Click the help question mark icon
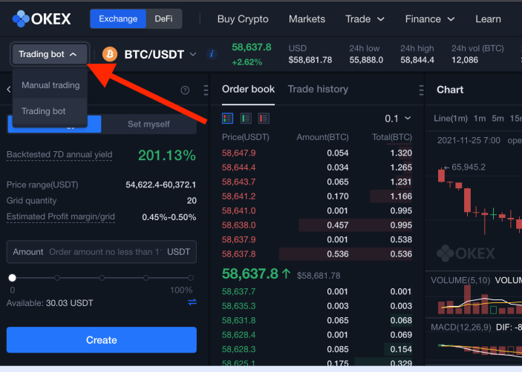The image size is (522, 372). tap(185, 90)
